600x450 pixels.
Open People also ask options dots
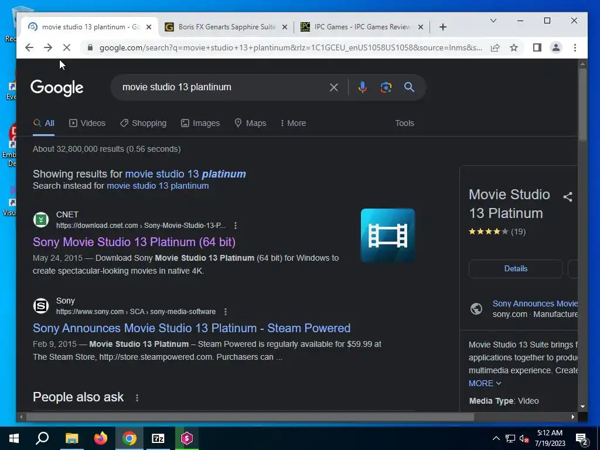(137, 398)
